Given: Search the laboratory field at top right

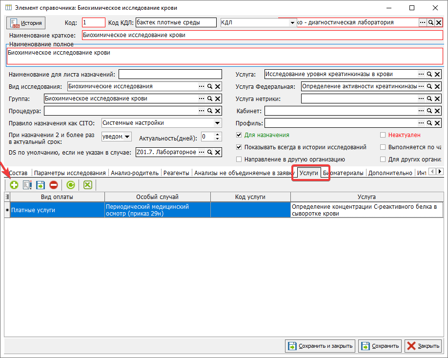Looking at the screenshot, I should pos(430,22).
